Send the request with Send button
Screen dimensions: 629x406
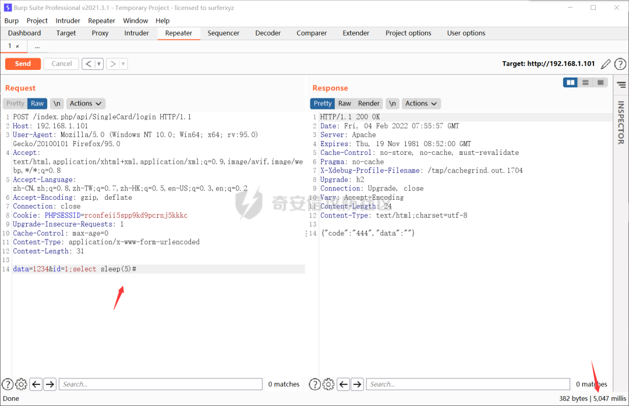23,64
